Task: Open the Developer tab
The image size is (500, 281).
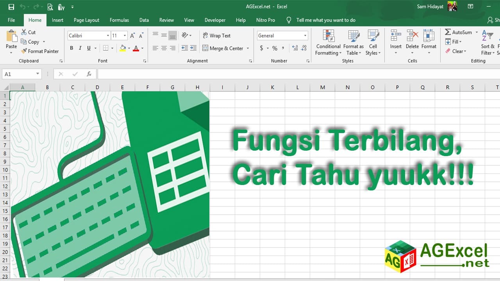Action: [215, 20]
